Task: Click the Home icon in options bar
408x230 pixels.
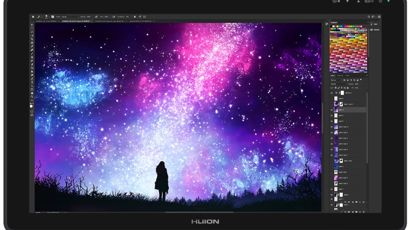Action: pos(33,17)
